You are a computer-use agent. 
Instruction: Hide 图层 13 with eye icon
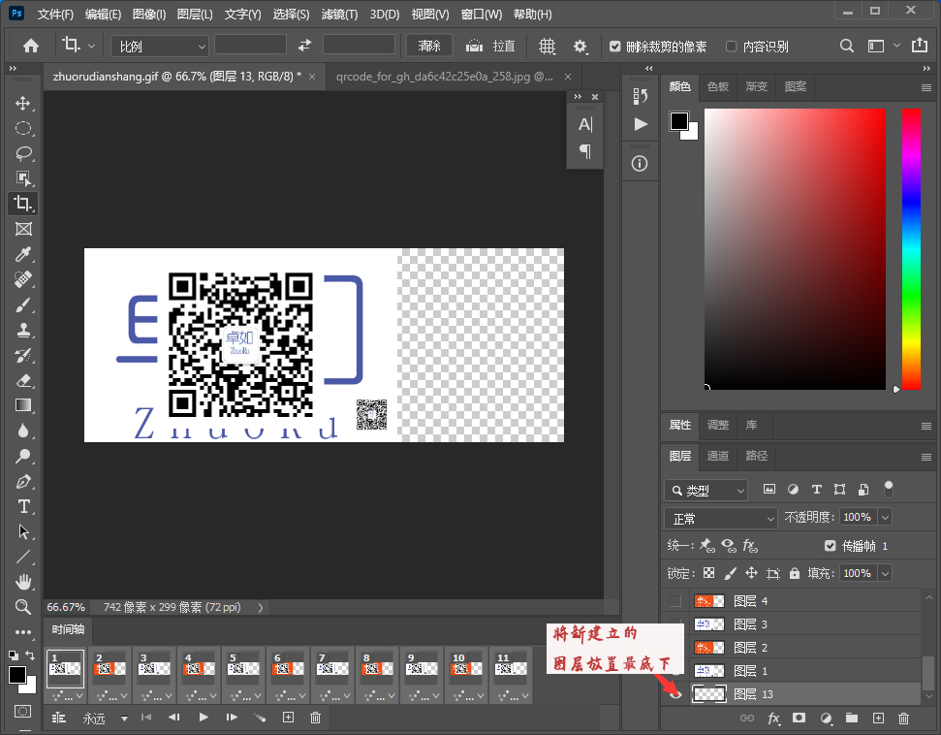[675, 694]
